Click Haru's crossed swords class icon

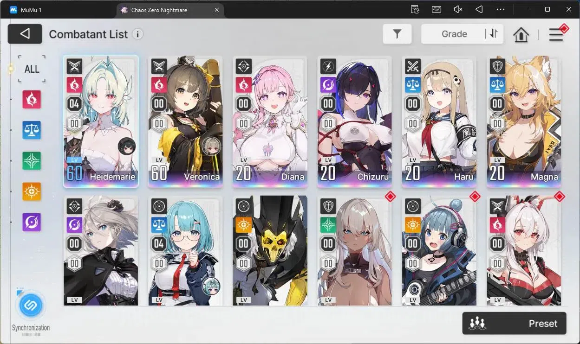(x=412, y=66)
